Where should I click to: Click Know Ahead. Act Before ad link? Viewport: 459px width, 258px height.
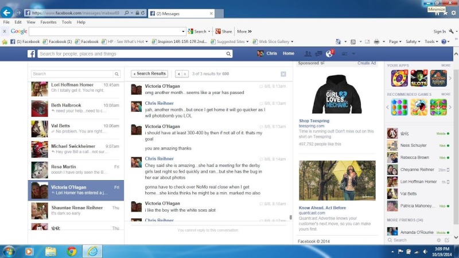point(322,208)
